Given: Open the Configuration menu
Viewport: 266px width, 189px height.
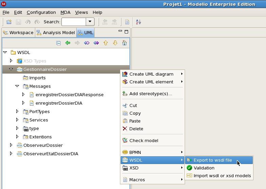Looking at the screenshot, I should point(41,12).
